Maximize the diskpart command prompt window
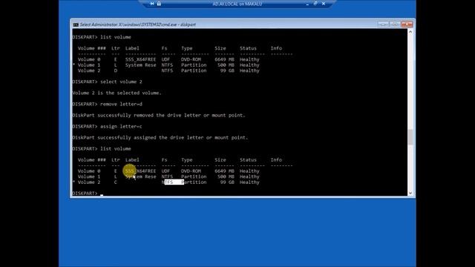The height and width of the screenshot is (267, 475). (x=395, y=24)
